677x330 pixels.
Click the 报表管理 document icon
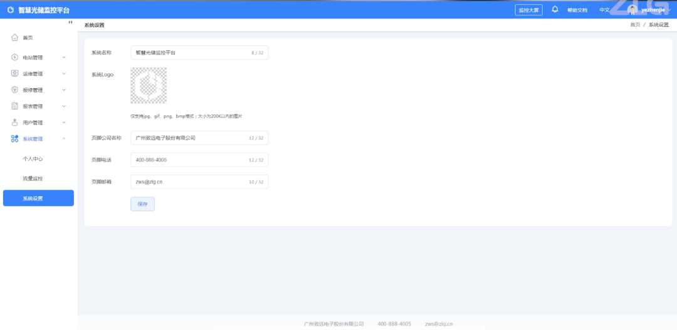(x=14, y=106)
